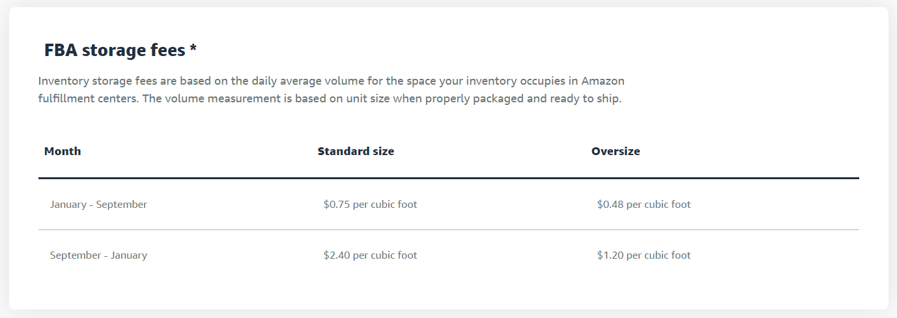Click the "September - January" row label
This screenshot has height=318, width=897.
[98, 255]
